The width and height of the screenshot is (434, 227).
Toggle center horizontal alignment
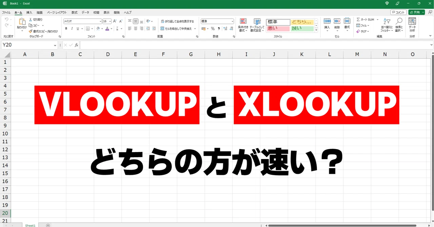[136, 29]
